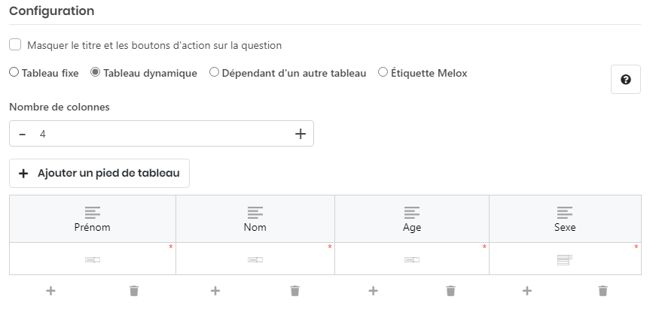
Task: Click the help question mark icon
Action: point(625,80)
